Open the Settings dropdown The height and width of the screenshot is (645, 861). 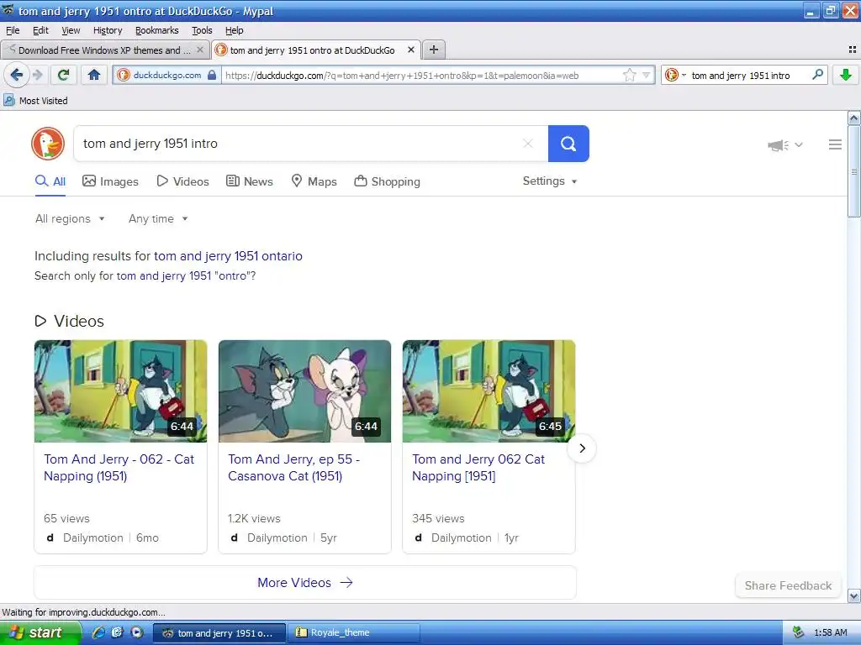(550, 181)
